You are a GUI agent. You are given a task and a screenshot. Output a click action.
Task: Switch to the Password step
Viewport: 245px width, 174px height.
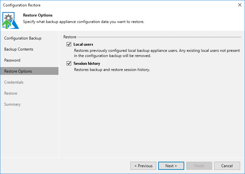[12, 60]
